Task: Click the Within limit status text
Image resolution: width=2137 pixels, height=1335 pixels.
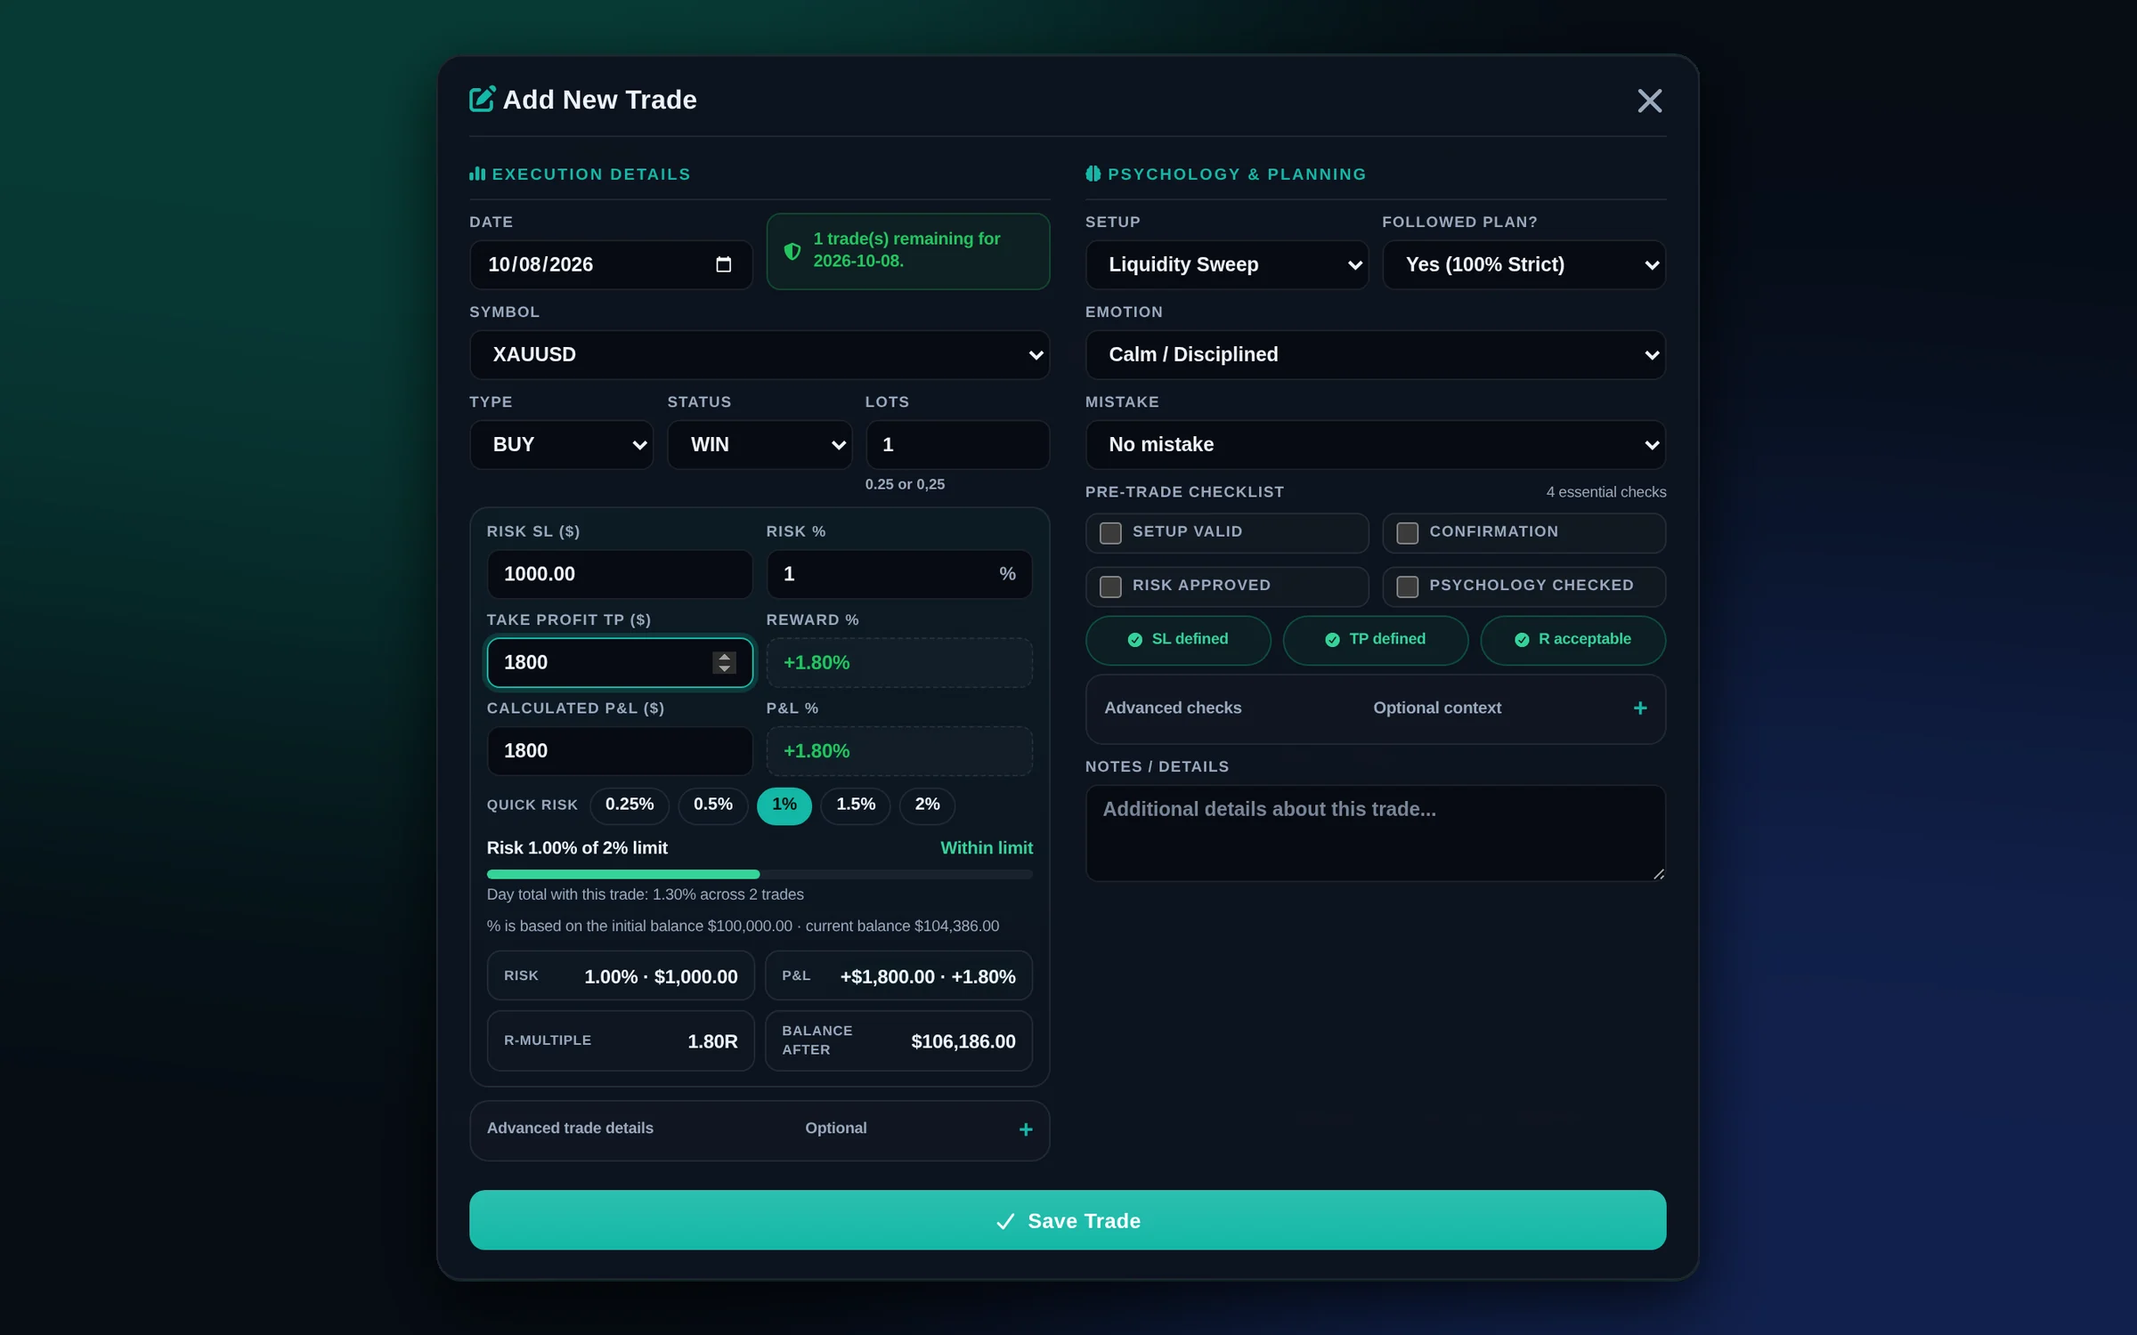Action: (x=986, y=848)
